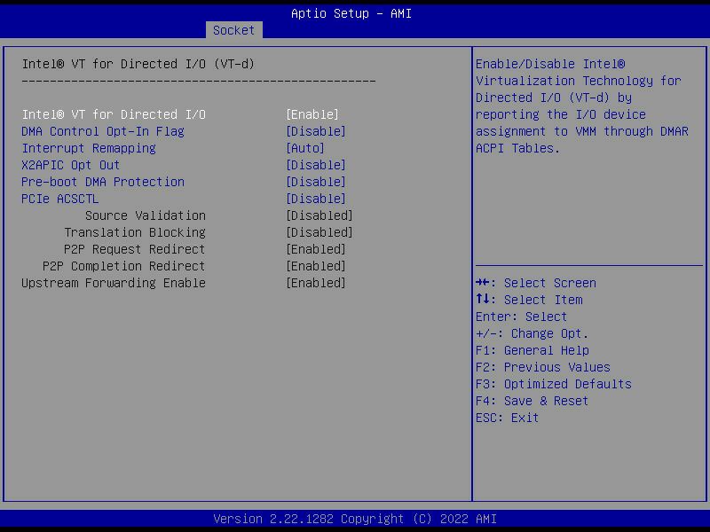The height and width of the screenshot is (532, 710).
Task: Select the PCIe ACSCTL setting
Action: (x=59, y=199)
